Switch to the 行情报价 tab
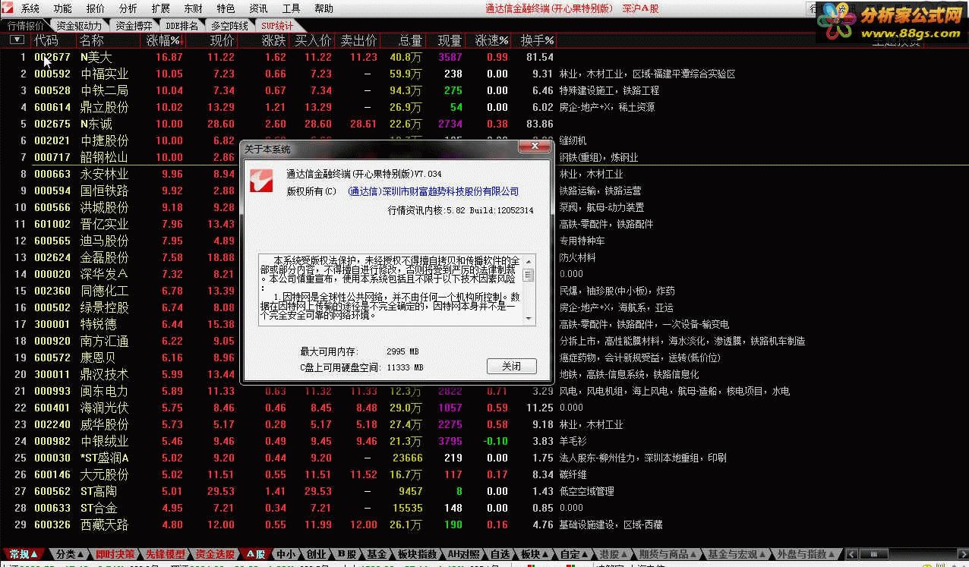969x567 pixels. coord(26,25)
